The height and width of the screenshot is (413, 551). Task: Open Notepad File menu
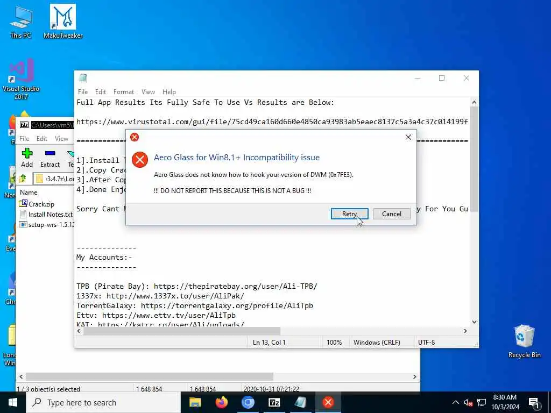click(x=83, y=91)
